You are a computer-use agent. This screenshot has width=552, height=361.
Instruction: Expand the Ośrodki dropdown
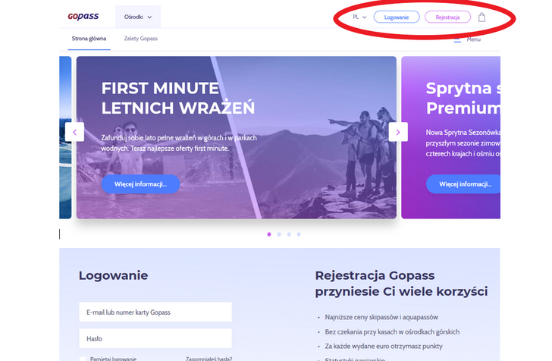click(138, 17)
